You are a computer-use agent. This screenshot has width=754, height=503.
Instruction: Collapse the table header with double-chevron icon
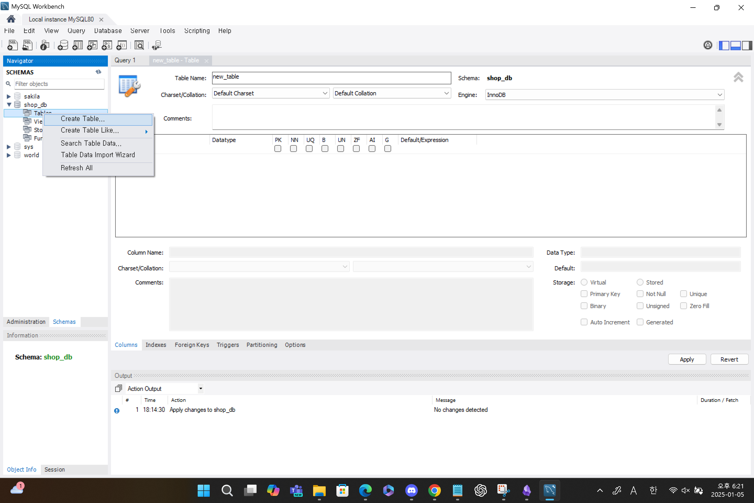pos(738,77)
